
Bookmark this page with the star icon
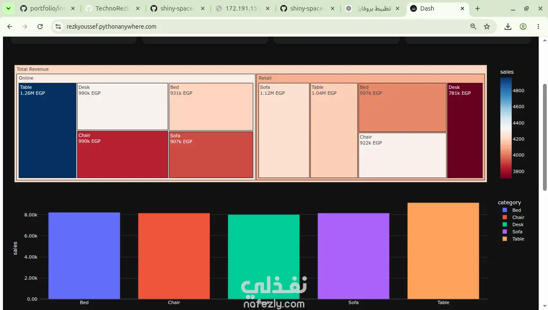[487, 27]
